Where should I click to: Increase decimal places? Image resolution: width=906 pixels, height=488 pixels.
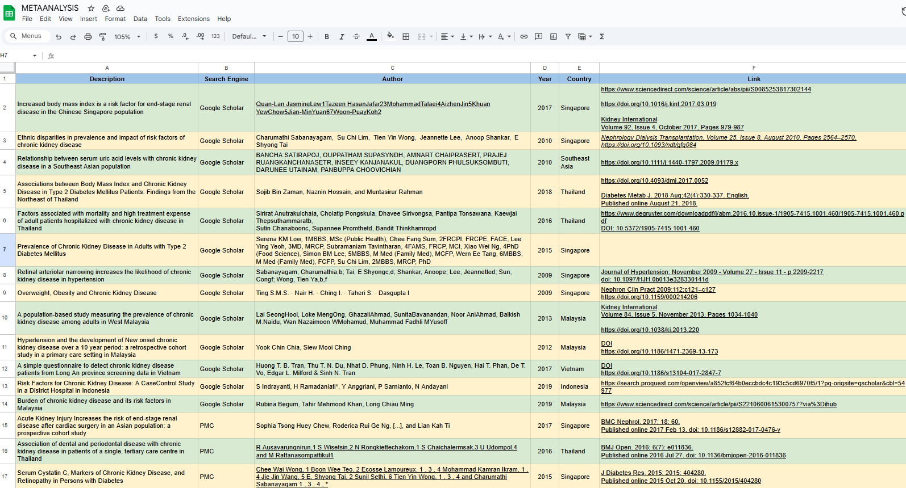(x=200, y=36)
